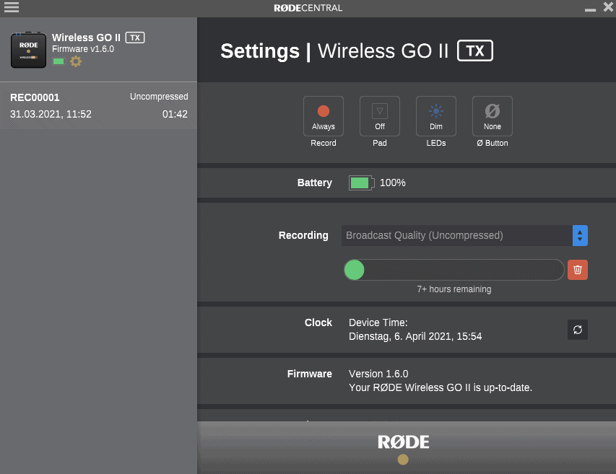Click the 'Wireless GO II' sidebar device name
The height and width of the screenshot is (474, 616).
point(86,38)
